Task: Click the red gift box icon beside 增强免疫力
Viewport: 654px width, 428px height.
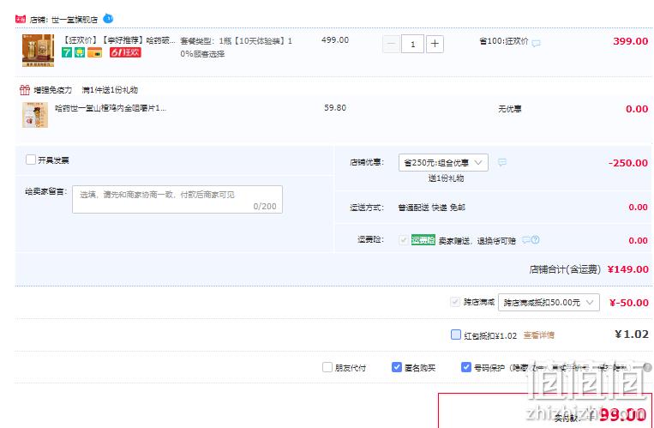Action: [x=25, y=90]
